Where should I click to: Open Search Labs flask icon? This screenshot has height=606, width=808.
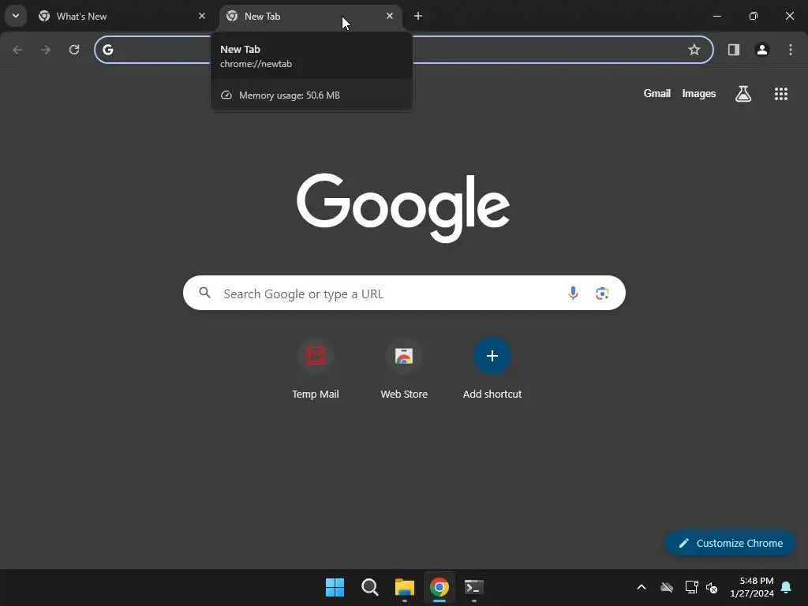[x=743, y=94]
